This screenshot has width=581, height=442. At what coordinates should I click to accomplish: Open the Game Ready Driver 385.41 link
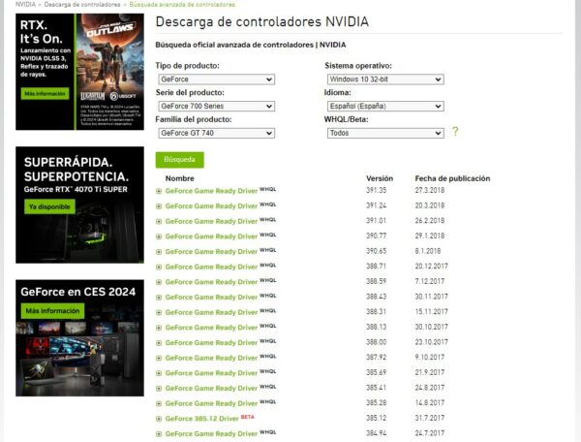click(211, 389)
